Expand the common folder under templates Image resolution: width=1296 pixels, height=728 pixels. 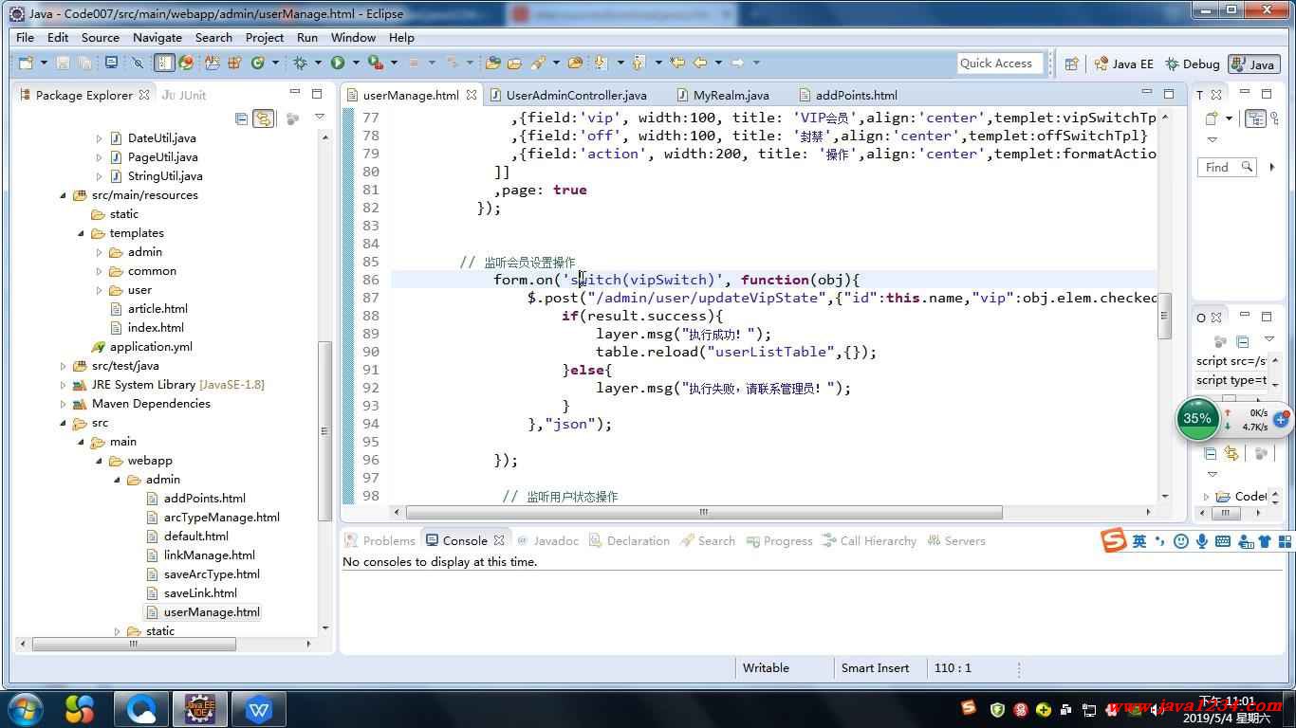[x=99, y=271]
